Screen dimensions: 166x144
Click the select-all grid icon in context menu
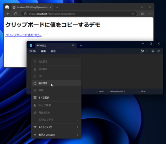pyautogui.click(x=35, y=98)
